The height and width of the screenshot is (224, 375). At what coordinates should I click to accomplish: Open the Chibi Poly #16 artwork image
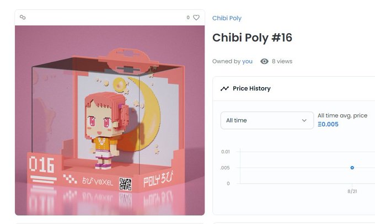coord(110,120)
